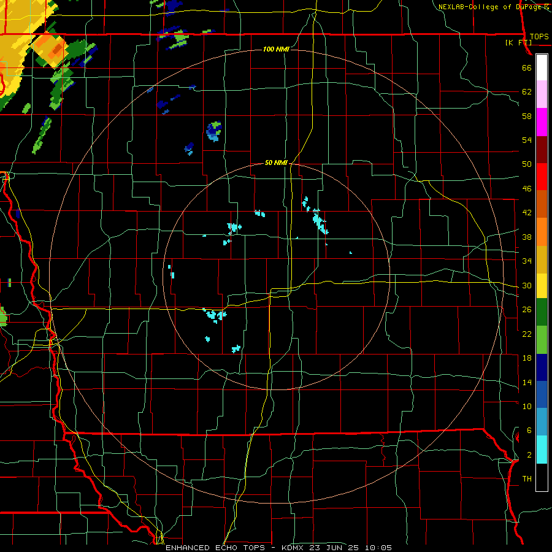Select the light green swatch near 22 kft

click(542, 340)
